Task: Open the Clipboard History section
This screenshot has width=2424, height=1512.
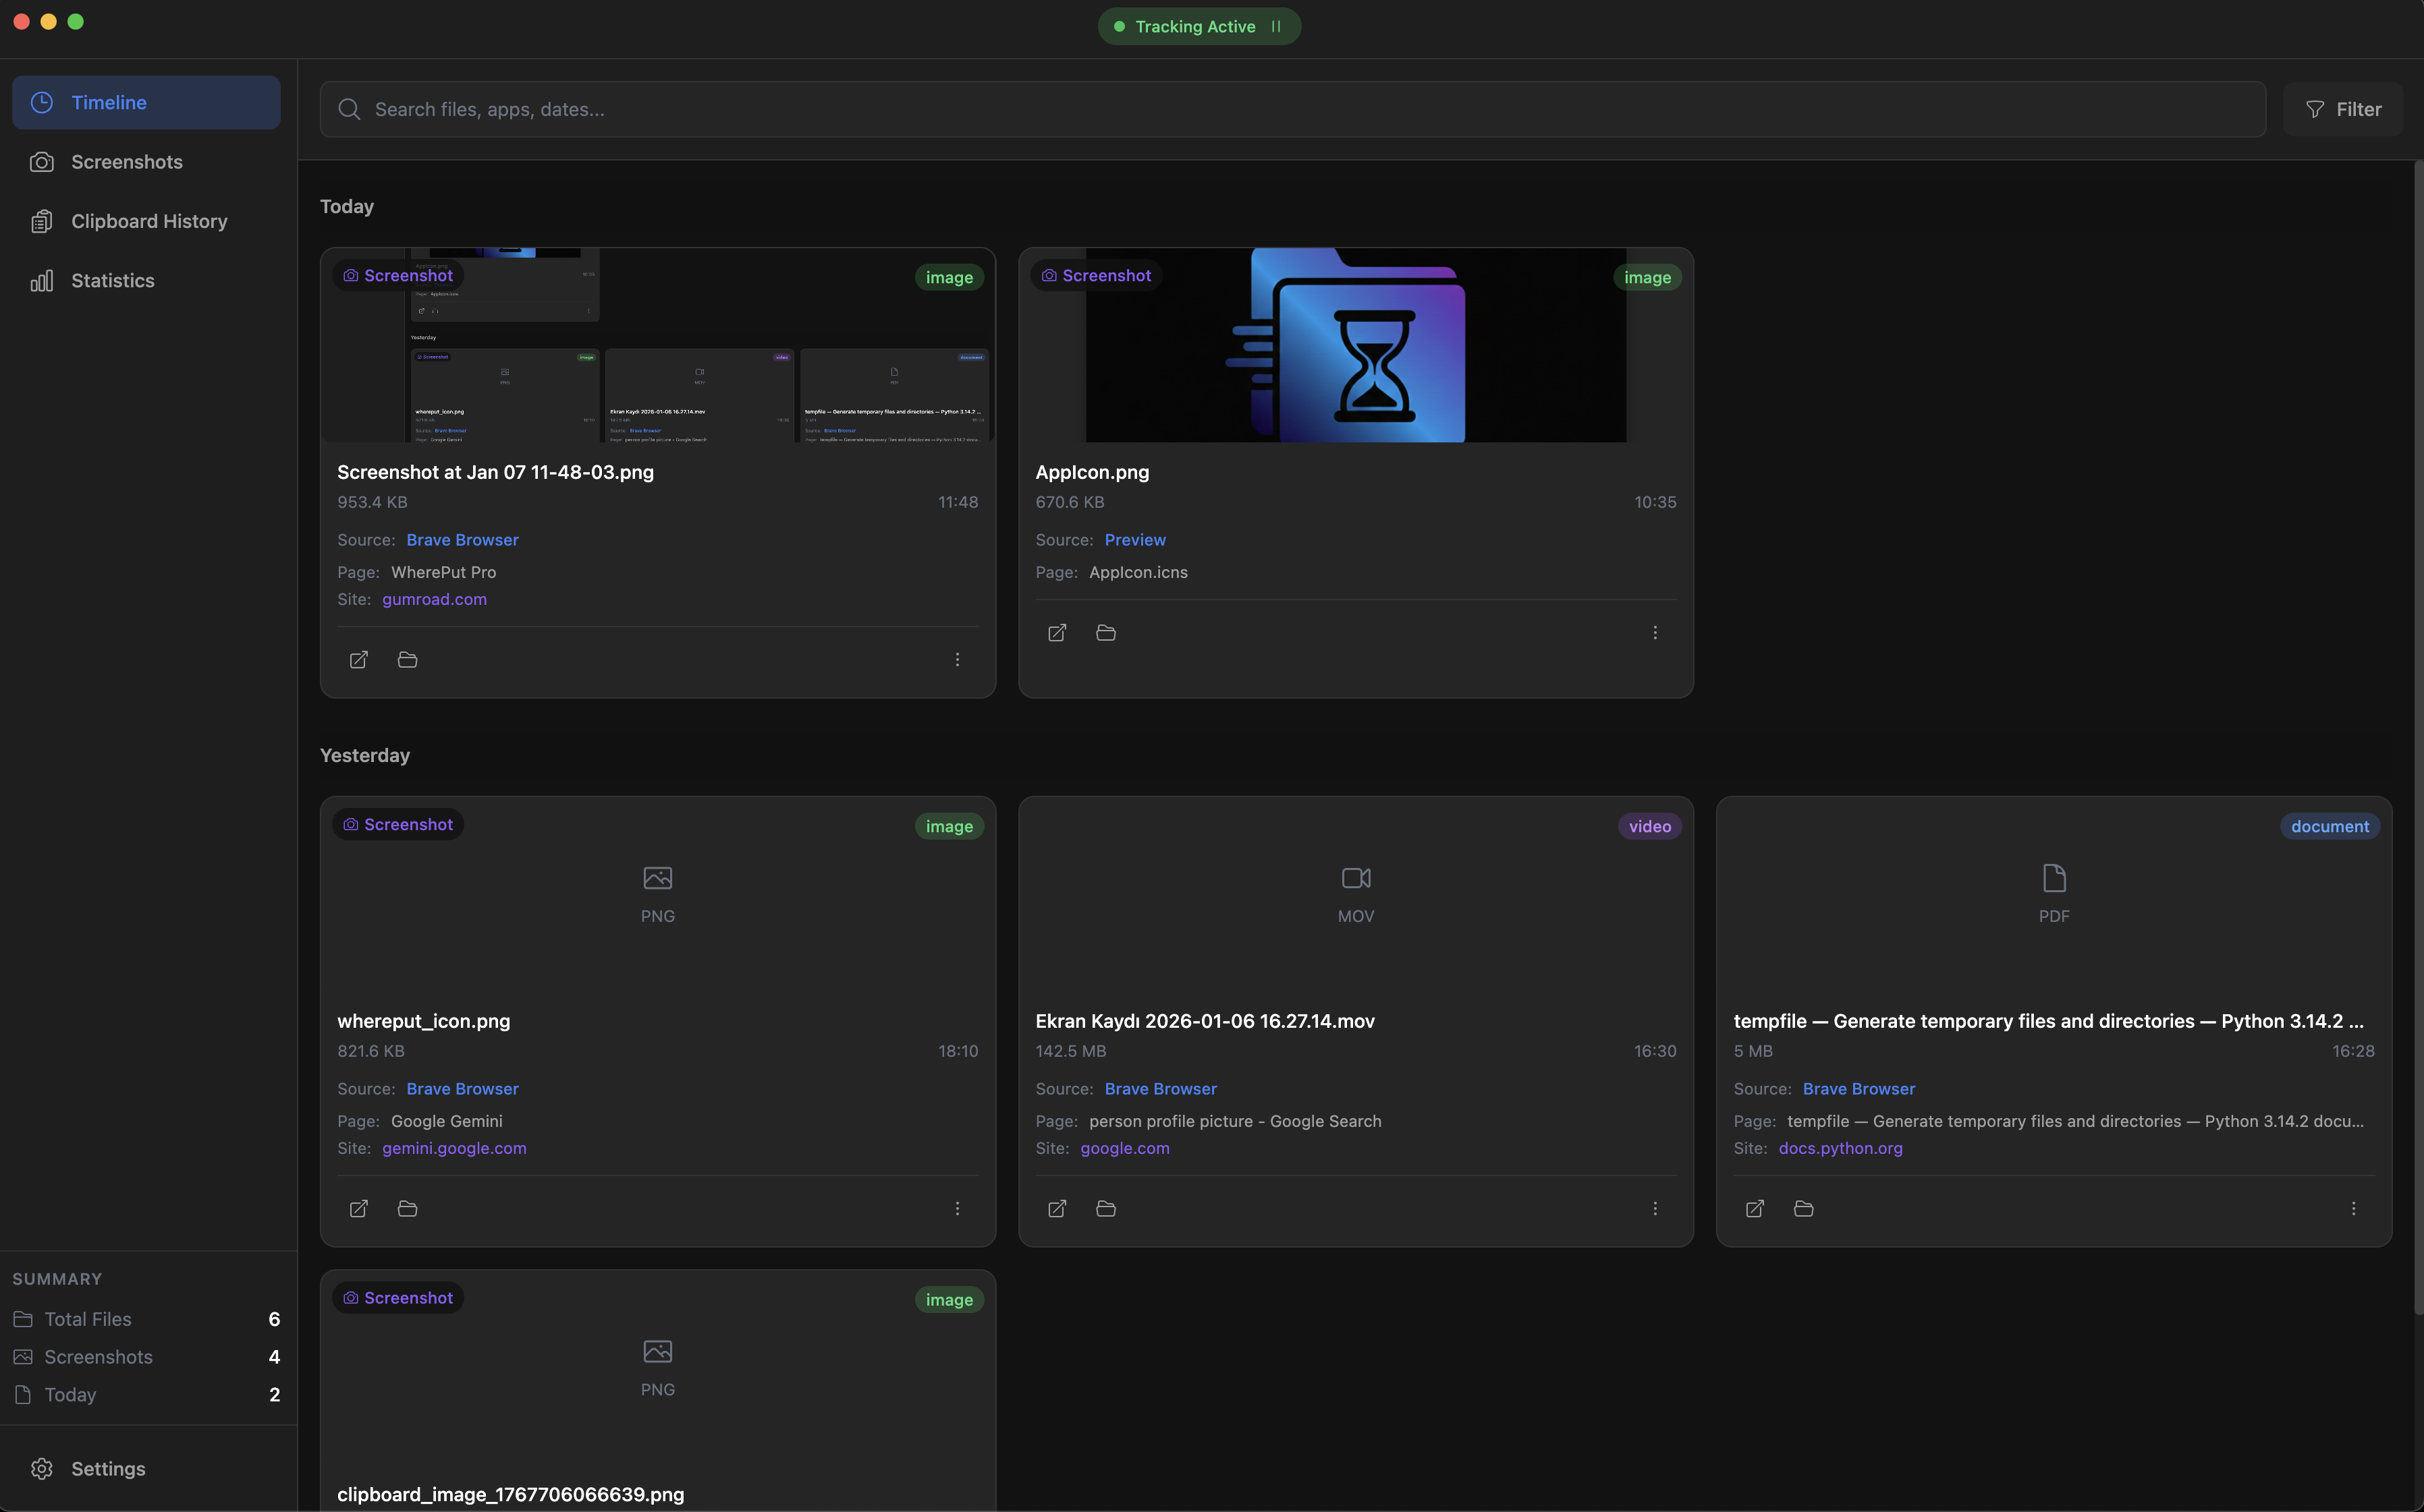Action: pyautogui.click(x=148, y=221)
